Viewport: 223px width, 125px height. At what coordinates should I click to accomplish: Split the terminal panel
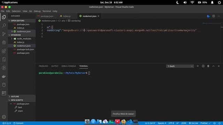pos(203,66)
